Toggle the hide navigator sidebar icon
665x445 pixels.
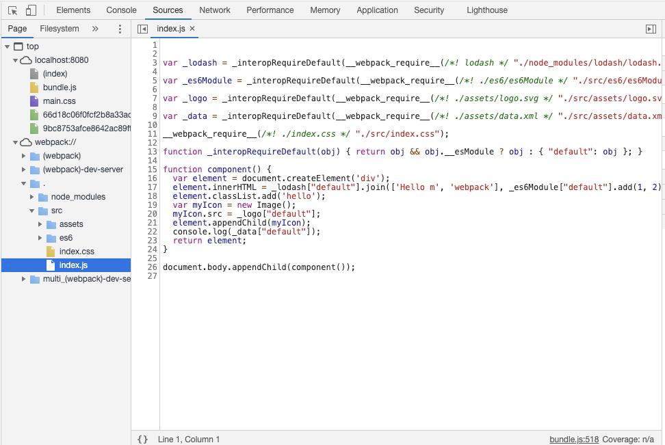[142, 29]
